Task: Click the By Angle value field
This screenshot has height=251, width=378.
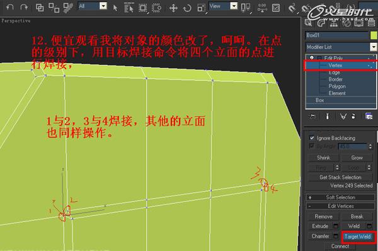Action: pyautogui.click(x=353, y=146)
